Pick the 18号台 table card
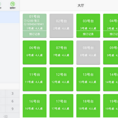This screenshot has height=118, width=118. tap(88, 106)
